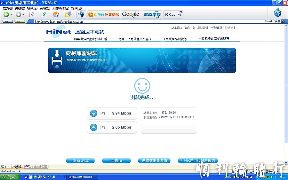Open the 太陽能發電 promotional link
288x180 pixels.
pyautogui.click(x=214, y=39)
